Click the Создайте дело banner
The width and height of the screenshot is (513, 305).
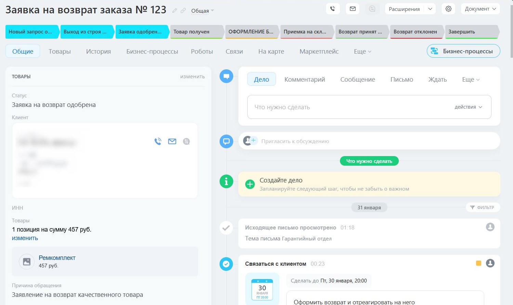click(369, 184)
